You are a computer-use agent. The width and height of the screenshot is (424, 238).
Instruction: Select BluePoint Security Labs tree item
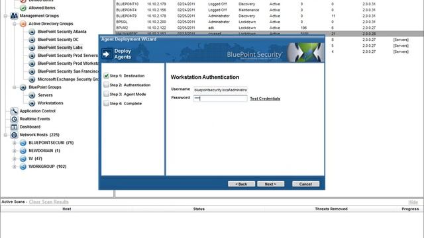(60, 48)
